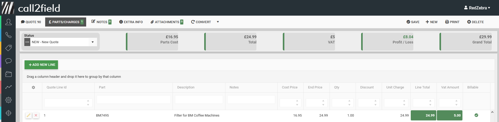Click the grid column settings gear icon

tap(33, 88)
